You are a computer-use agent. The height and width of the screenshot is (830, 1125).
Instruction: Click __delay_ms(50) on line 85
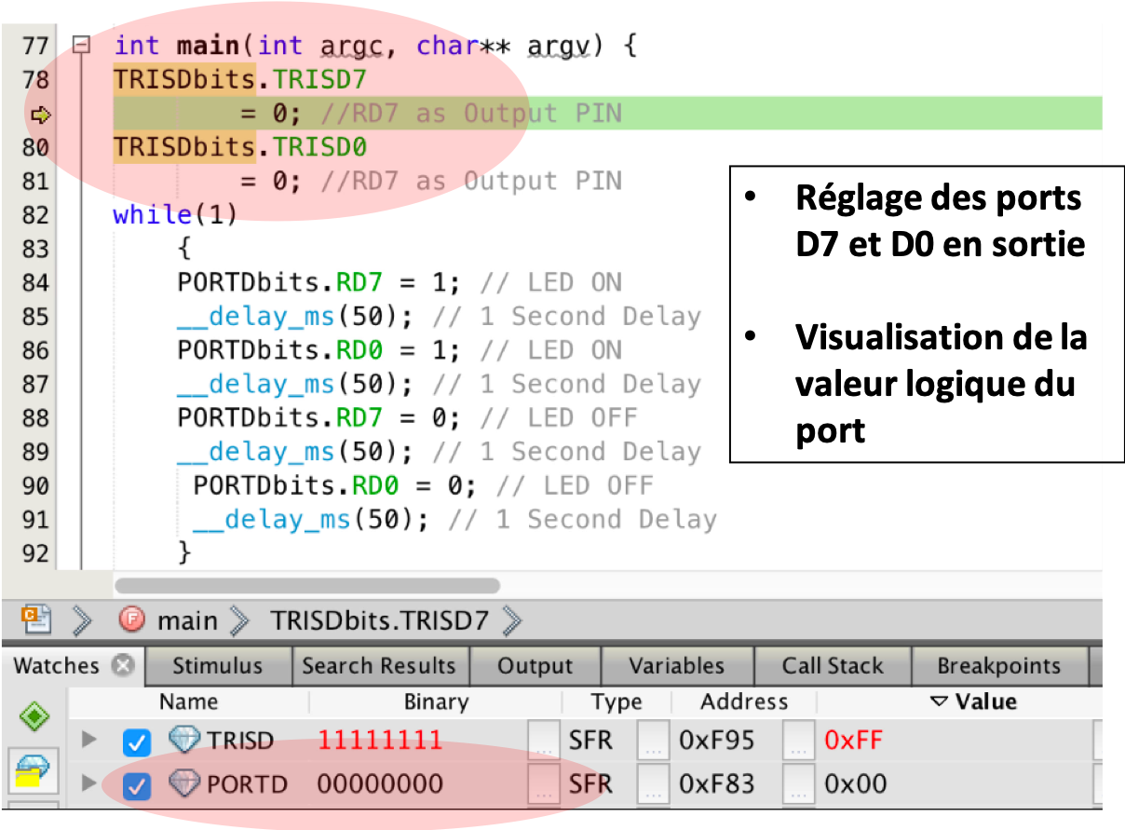pos(294,317)
